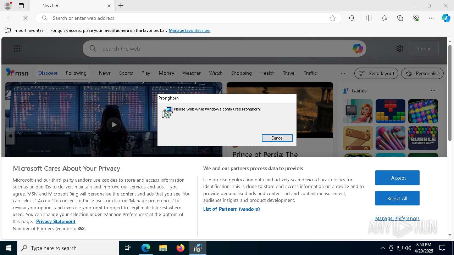The height and width of the screenshot is (255, 454).
Task: Go to previous carousel slide arrow
Action: pyautogui.click(x=10, y=136)
